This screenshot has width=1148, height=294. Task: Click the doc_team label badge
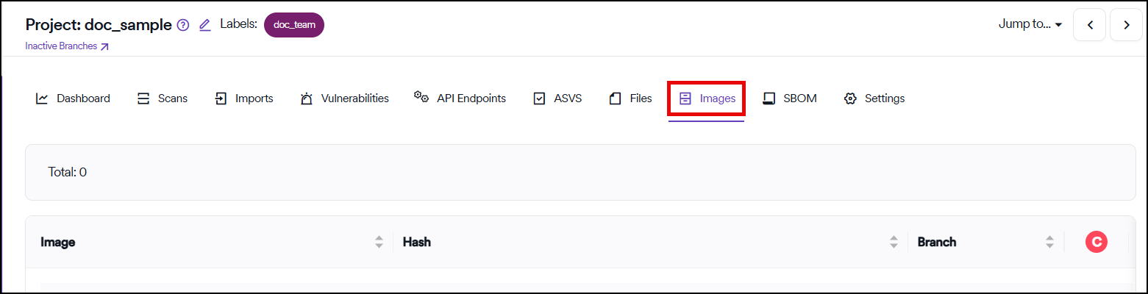coord(293,24)
